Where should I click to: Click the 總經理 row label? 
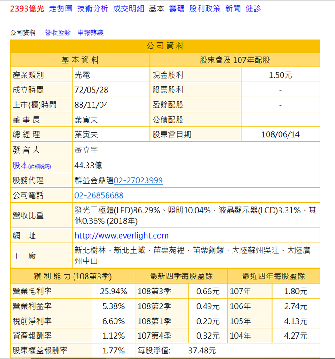pos(27,134)
